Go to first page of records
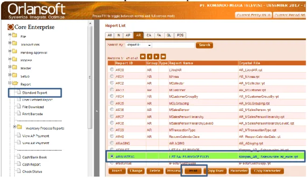The height and width of the screenshot is (178, 308). (143, 57)
